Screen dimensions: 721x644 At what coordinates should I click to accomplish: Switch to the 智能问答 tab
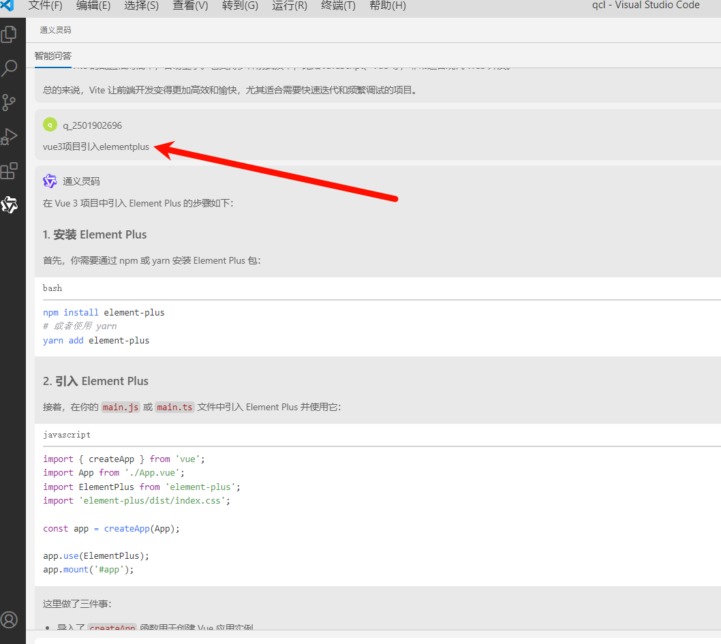[x=53, y=56]
